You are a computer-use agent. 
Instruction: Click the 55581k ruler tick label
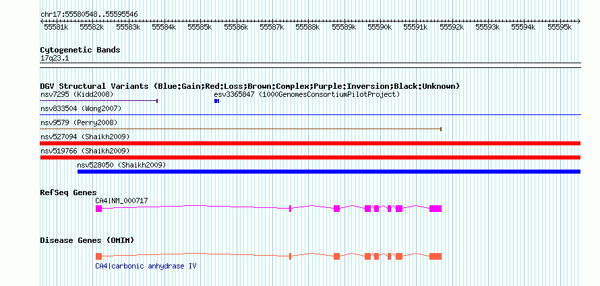pos(56,27)
